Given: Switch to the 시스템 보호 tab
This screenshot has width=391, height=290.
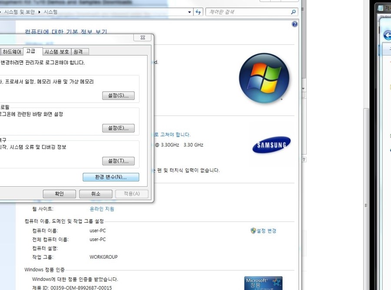Looking at the screenshot, I should [x=57, y=52].
